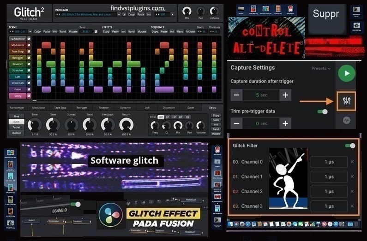Click the dice icon beside Delay lane
This screenshot has width=367, height=241.
click(x=29, y=96)
